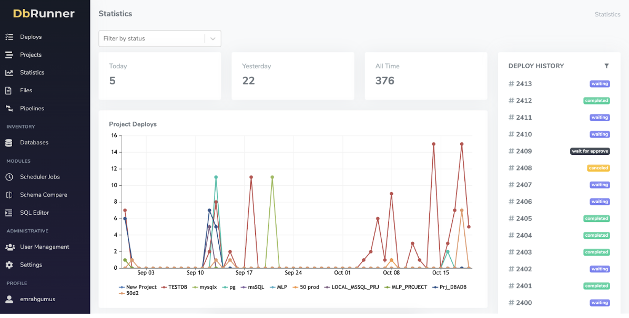629x318 pixels.
Task: Click the Pipelines icon in sidebar
Action: [9, 108]
